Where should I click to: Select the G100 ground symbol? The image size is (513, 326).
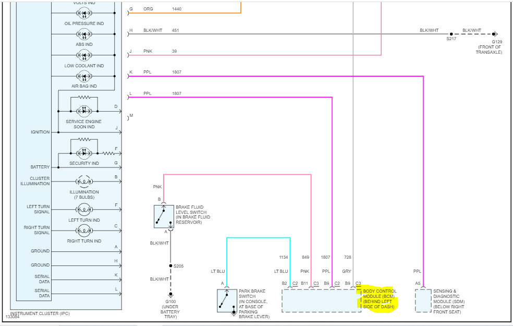pos(170,295)
